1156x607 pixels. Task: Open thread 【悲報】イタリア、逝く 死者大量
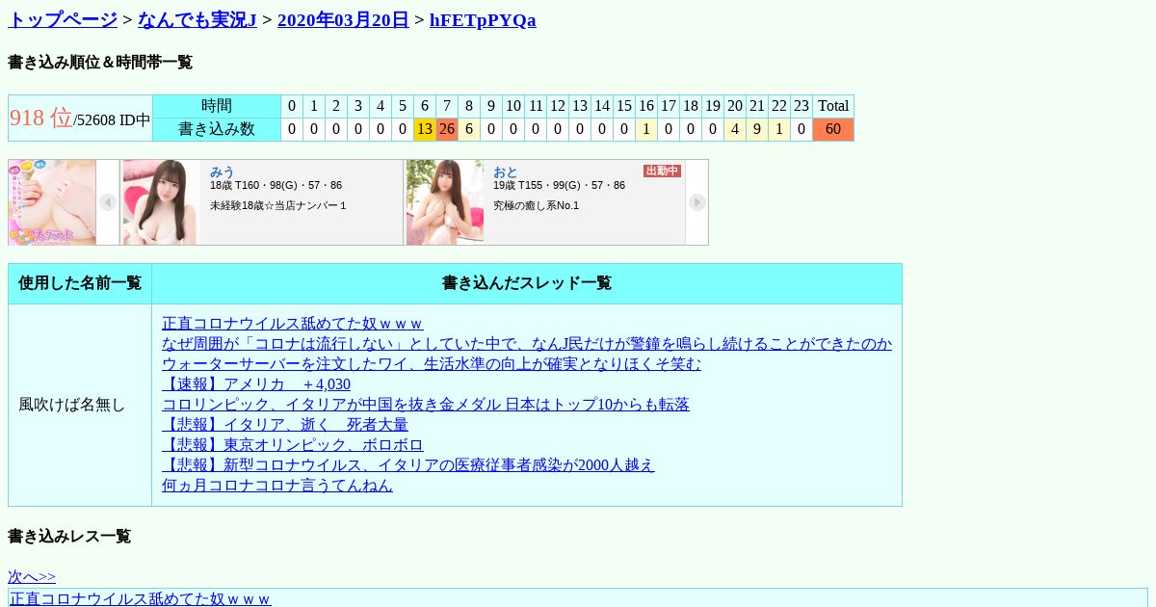point(285,425)
